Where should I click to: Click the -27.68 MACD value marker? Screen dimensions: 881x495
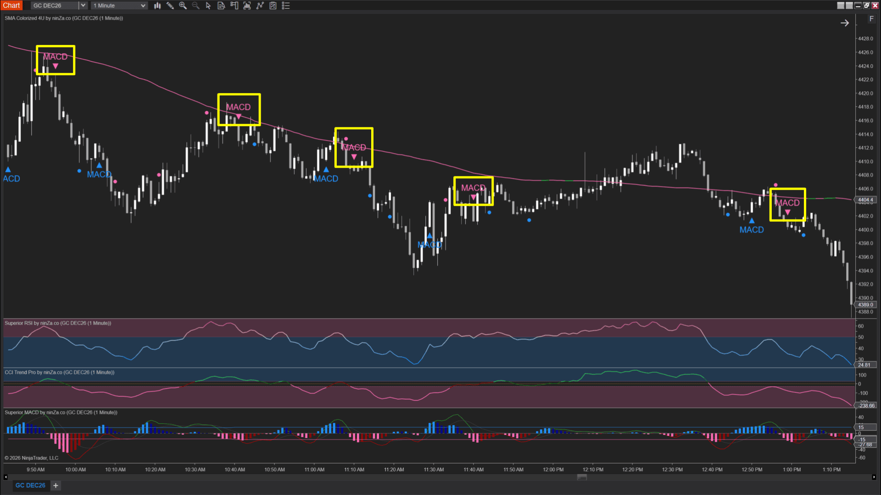coord(865,445)
